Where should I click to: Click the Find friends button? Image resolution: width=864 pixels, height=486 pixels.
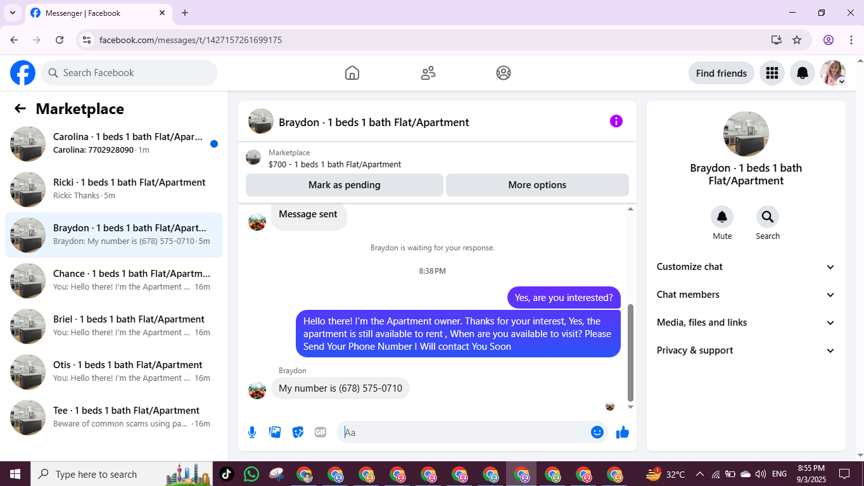click(x=721, y=73)
